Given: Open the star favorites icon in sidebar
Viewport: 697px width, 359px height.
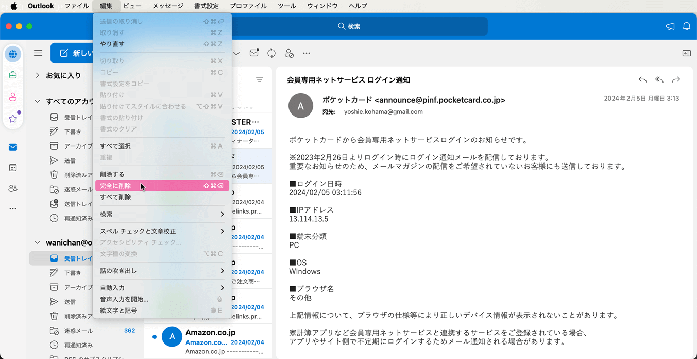Looking at the screenshot, I should [13, 119].
